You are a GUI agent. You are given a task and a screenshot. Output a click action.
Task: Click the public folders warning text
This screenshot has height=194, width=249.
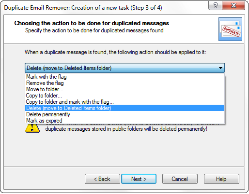tap(126, 129)
